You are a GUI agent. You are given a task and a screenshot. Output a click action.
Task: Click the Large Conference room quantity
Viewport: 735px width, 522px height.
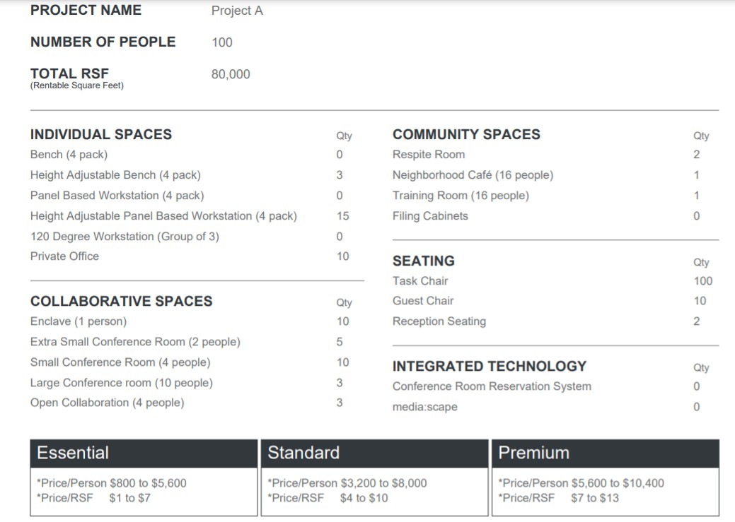tap(340, 383)
